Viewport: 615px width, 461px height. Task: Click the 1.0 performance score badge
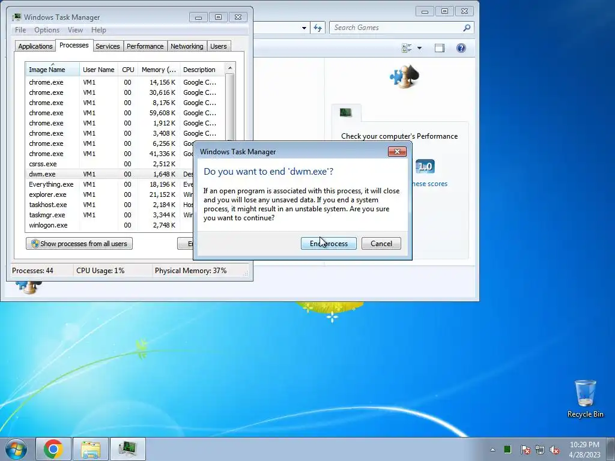coord(425,167)
